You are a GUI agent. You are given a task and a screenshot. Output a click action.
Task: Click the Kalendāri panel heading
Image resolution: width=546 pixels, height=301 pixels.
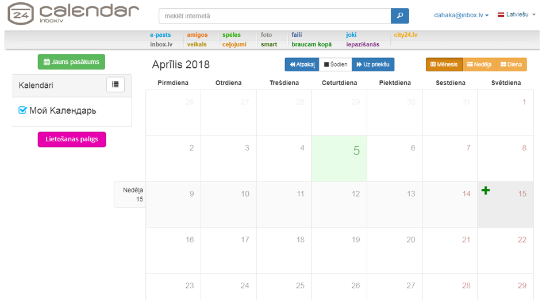coord(36,85)
